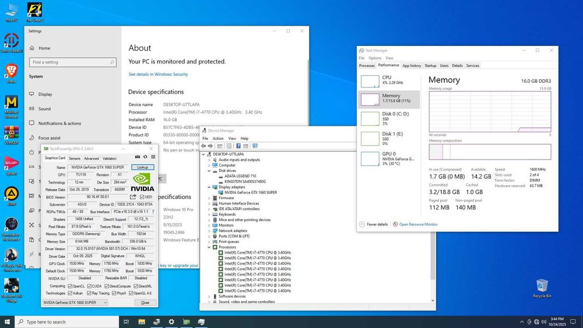This screenshot has width=583, height=328.
Task: Click Settings gear taskbar icon
Action: [x=171, y=322]
